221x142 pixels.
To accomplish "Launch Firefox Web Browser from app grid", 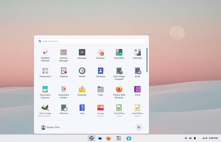I will click(x=119, y=92).
